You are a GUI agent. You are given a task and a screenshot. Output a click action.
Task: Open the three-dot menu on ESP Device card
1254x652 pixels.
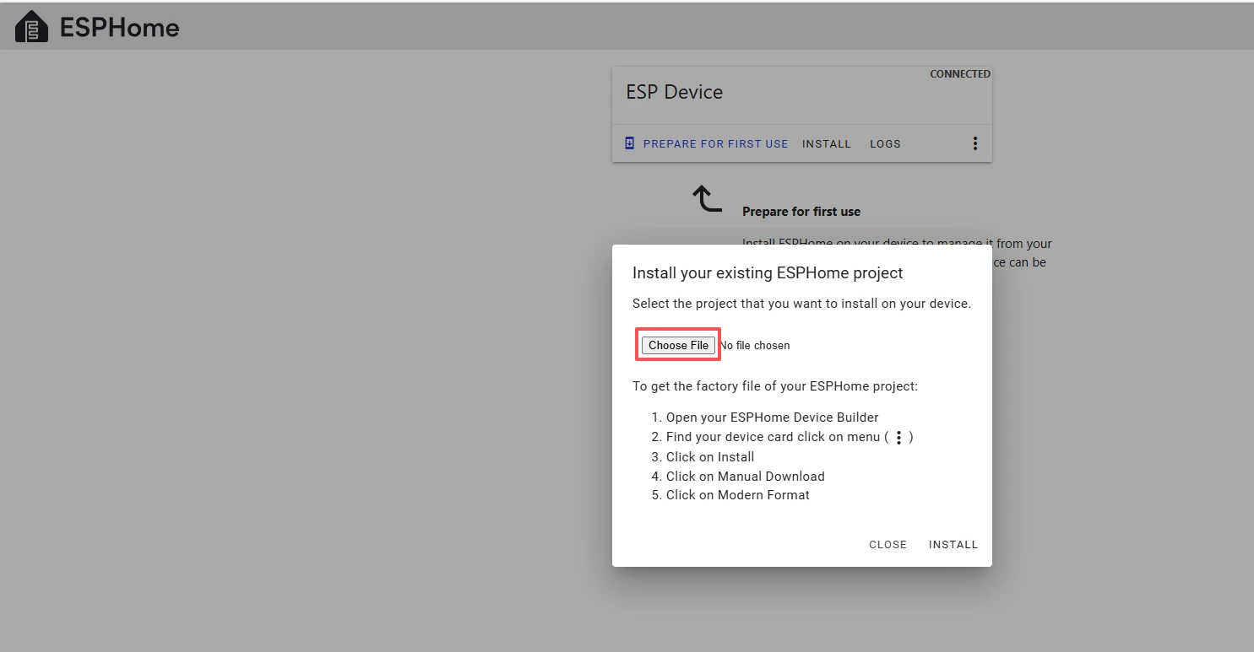pos(974,143)
